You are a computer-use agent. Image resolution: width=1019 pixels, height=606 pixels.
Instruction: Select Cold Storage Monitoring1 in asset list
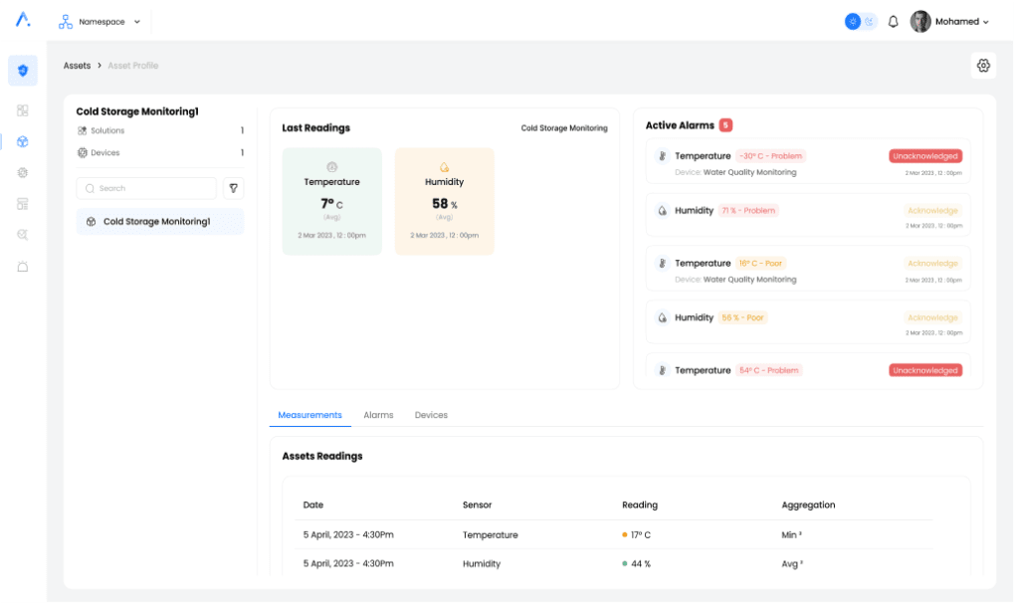[159, 222]
